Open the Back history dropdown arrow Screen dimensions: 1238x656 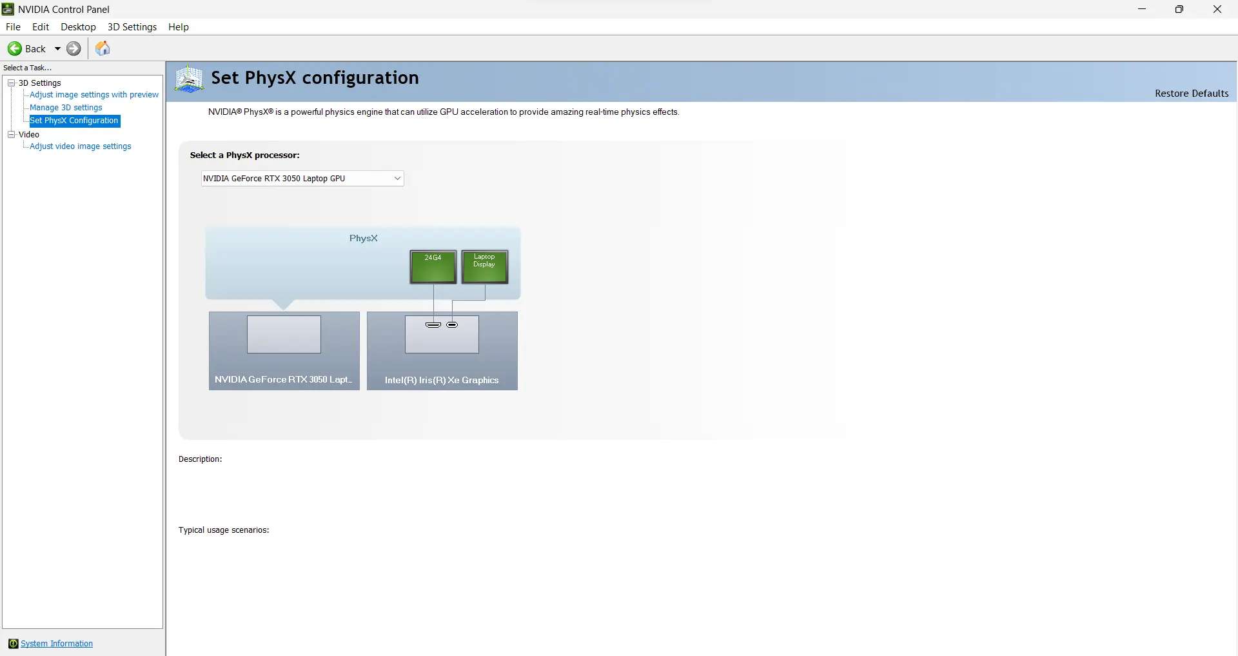click(x=57, y=48)
